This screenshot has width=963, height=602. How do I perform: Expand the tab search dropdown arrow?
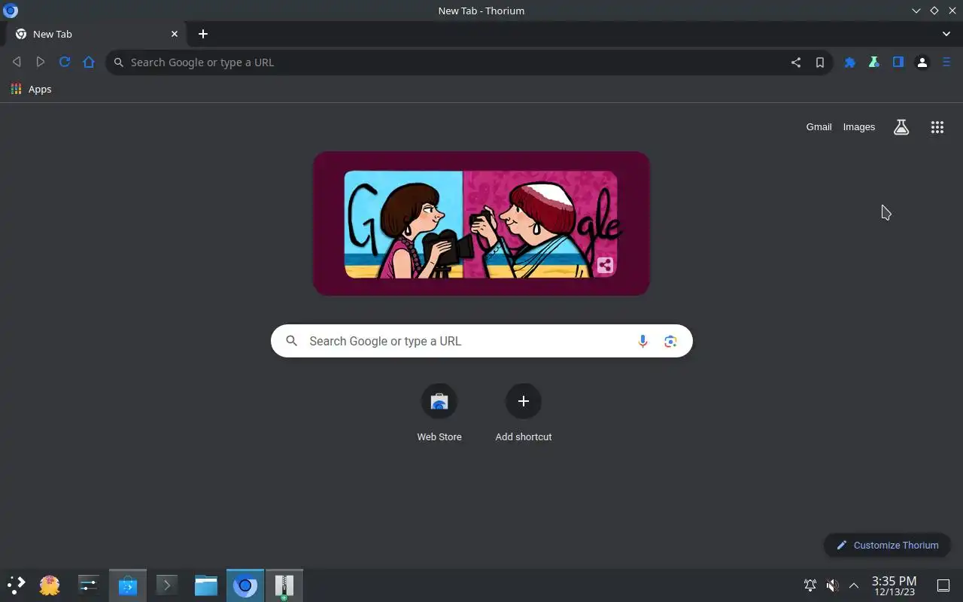point(946,34)
